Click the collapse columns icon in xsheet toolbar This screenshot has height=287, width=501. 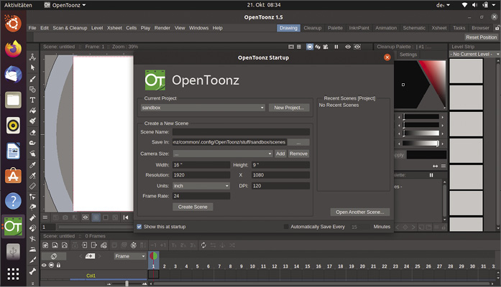click(74, 245)
